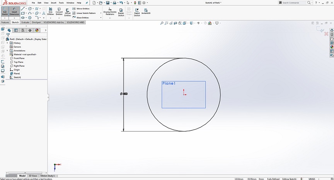334x180 pixels.
Task: Open SOLIDWORKS Resources home icon
Action: (x=332, y=30)
